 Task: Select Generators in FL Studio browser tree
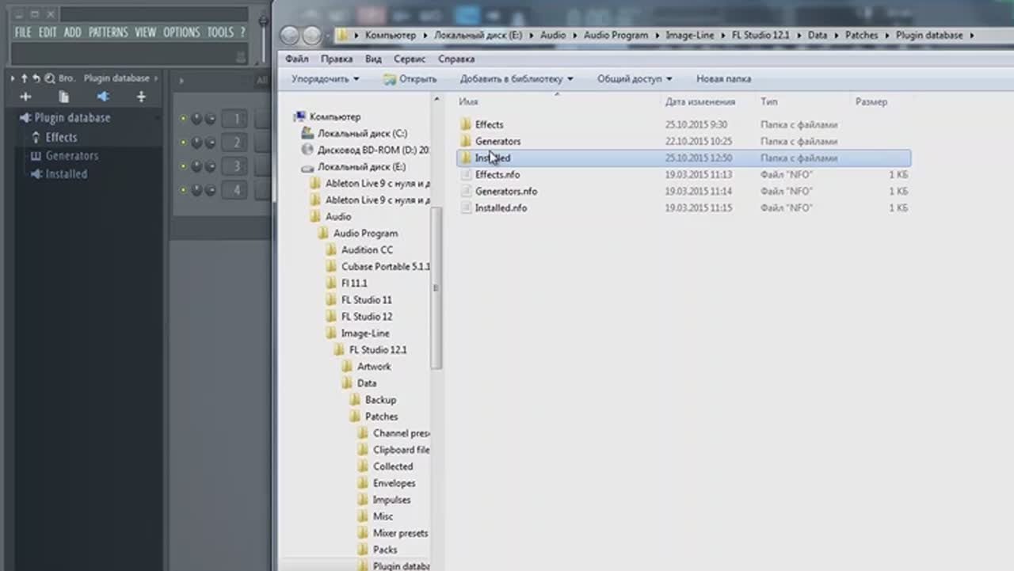(71, 156)
